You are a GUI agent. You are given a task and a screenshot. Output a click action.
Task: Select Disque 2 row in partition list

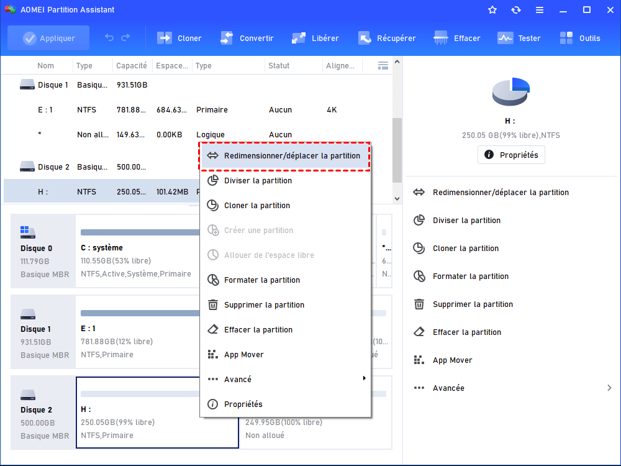[102, 167]
